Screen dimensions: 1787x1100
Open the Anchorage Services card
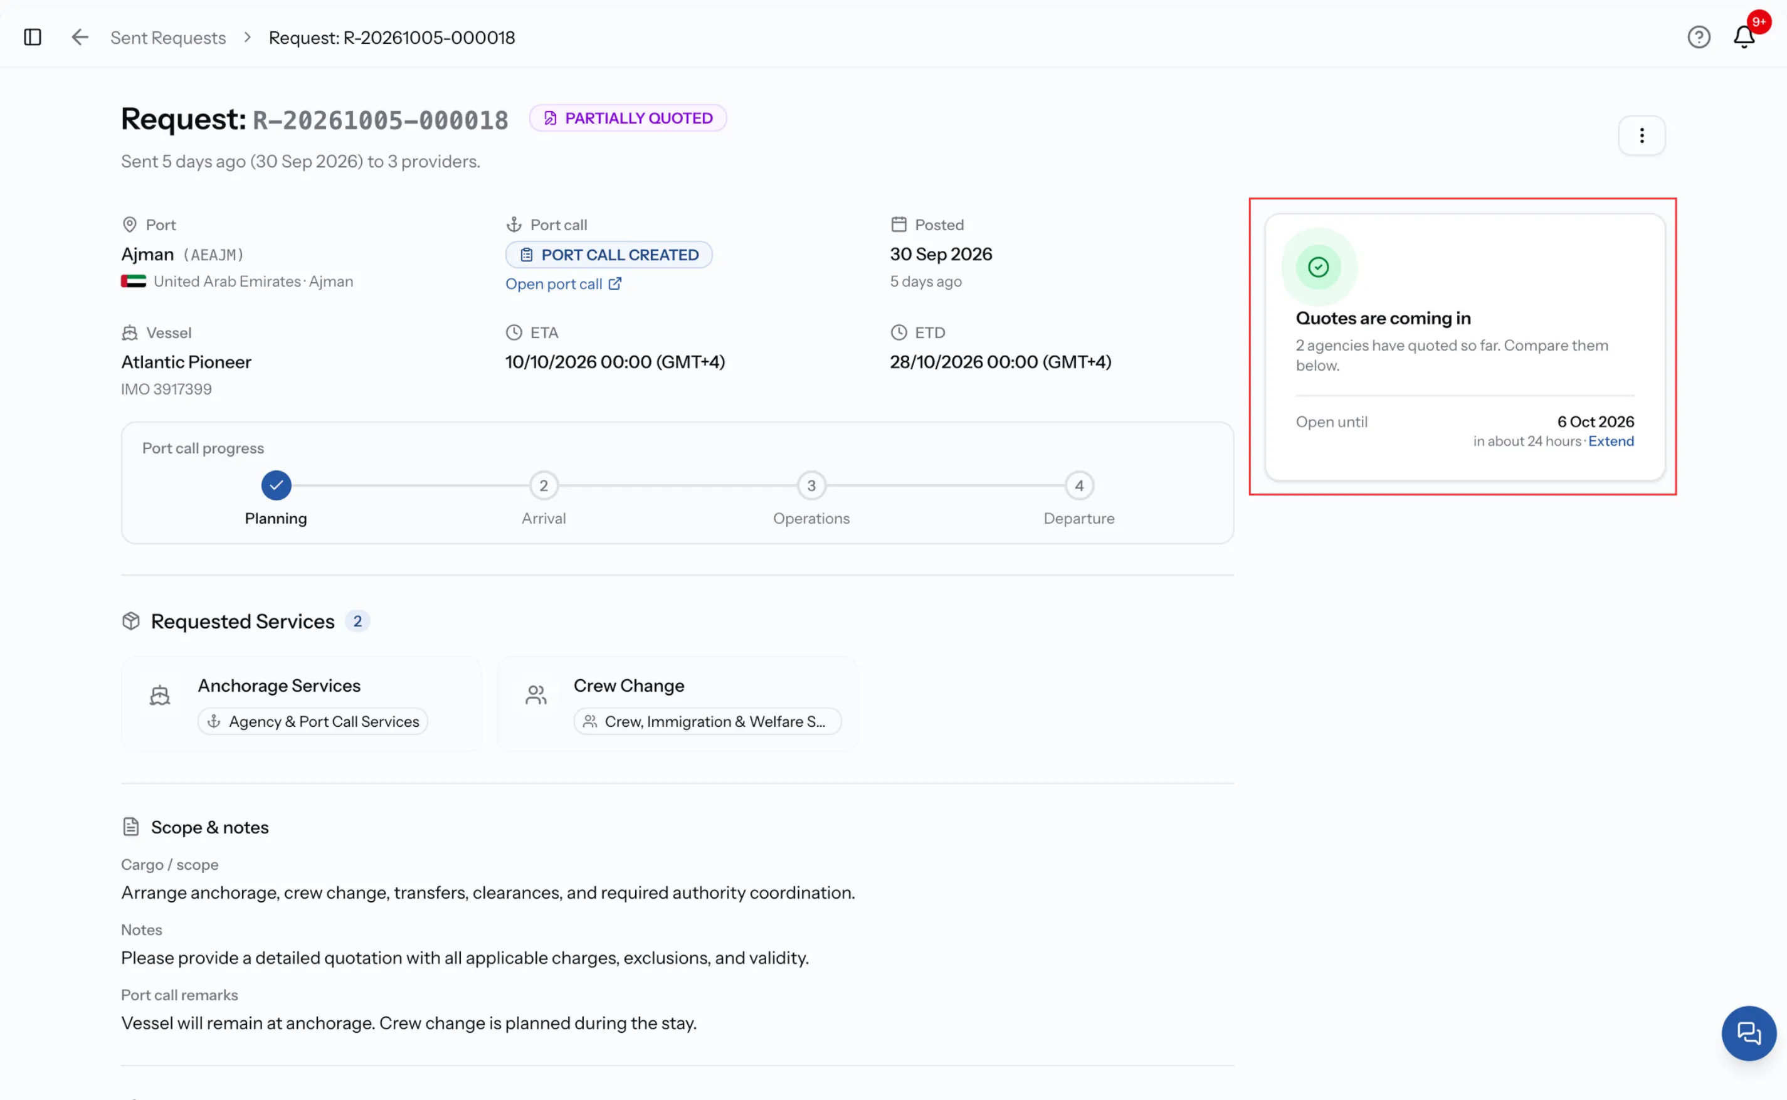301,704
